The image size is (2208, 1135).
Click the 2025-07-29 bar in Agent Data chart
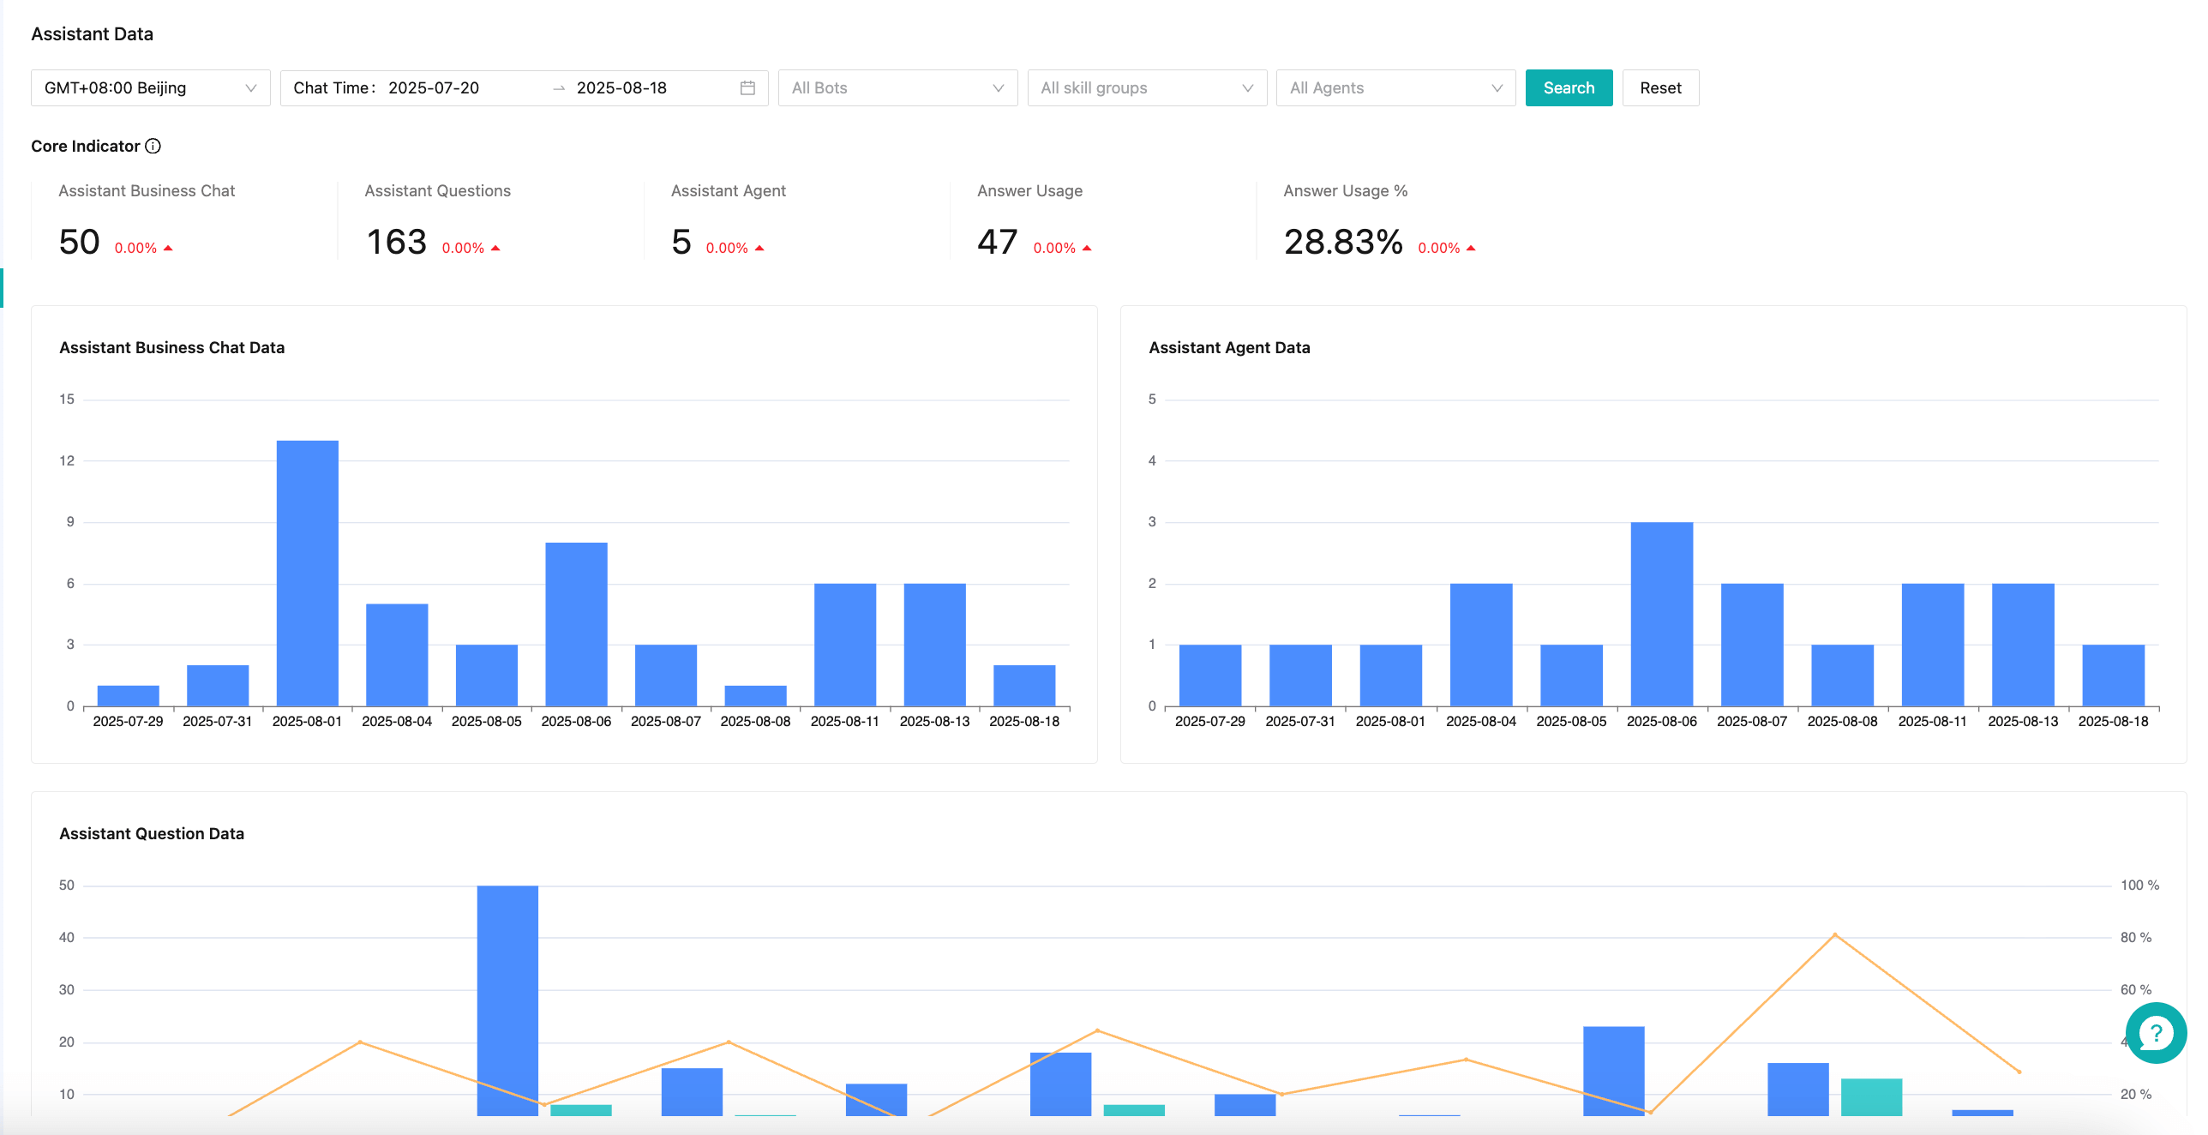tap(1210, 676)
